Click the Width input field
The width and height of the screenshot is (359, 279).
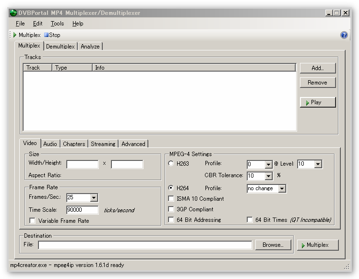(x=83, y=164)
